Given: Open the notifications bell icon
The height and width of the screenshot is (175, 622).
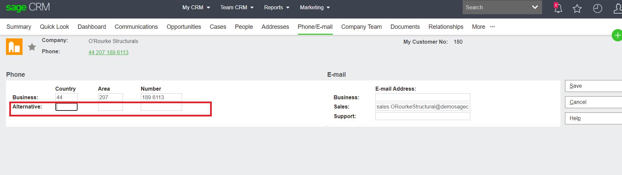Looking at the screenshot, I should (558, 8).
